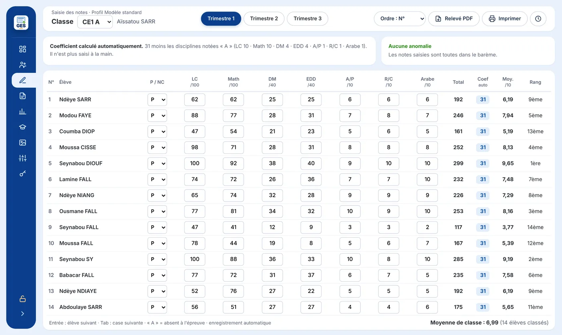The height and width of the screenshot is (335, 562).
Task: Click the unlock padlock sidebar icon
Action: coord(22,299)
